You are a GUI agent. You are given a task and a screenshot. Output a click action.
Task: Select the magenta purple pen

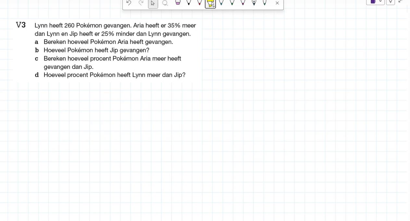click(x=243, y=3)
